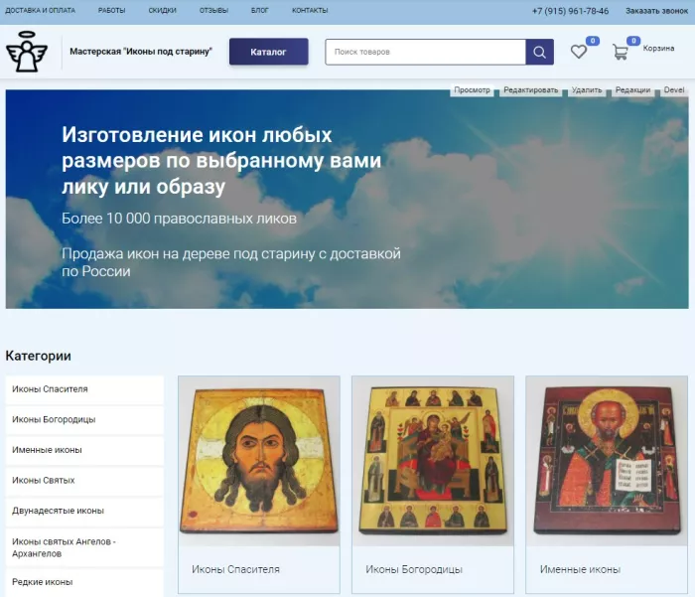
Task: Open the favorites heart icon
Action: pos(579,52)
